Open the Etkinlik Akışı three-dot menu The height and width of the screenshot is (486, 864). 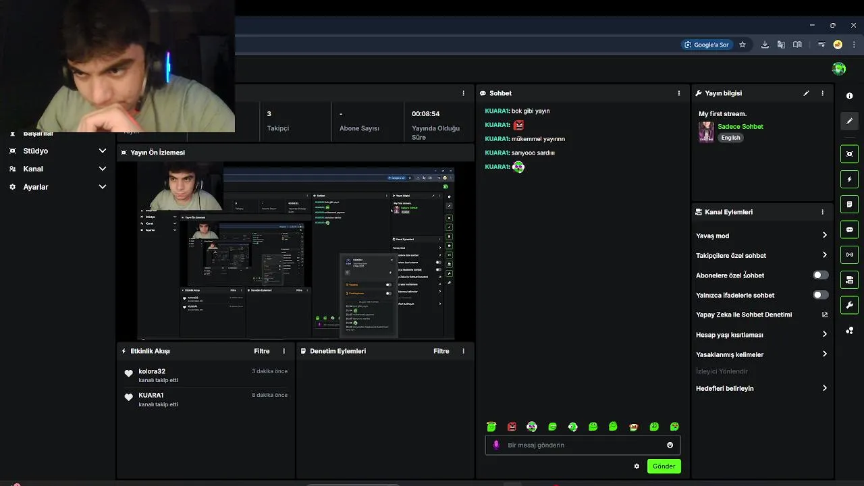[x=283, y=351]
